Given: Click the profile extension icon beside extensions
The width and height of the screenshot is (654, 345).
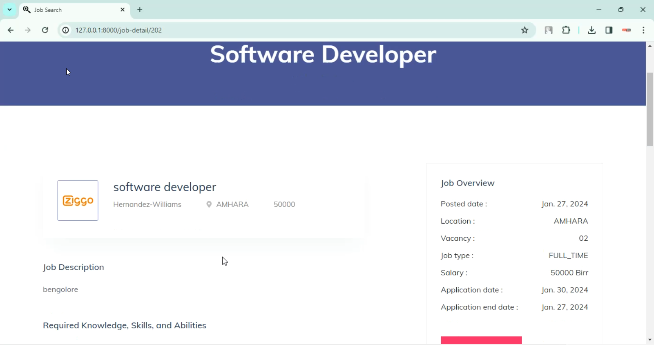Looking at the screenshot, I should click(549, 30).
